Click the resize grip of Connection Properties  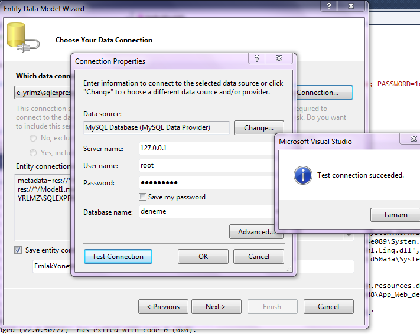tap(289, 269)
